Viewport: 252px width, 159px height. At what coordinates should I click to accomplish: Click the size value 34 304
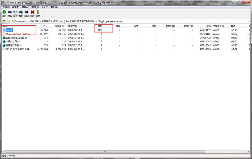[x=44, y=30]
